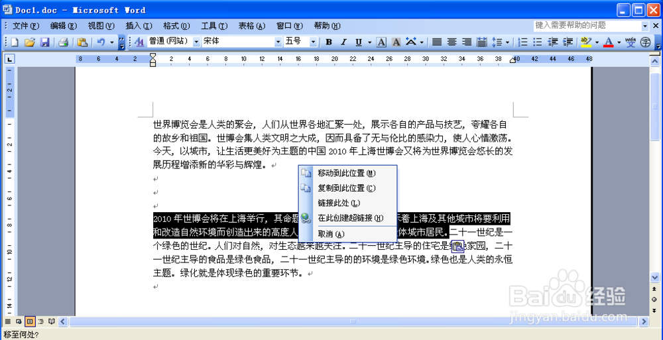Choose 取消 from the context menu

click(347, 234)
